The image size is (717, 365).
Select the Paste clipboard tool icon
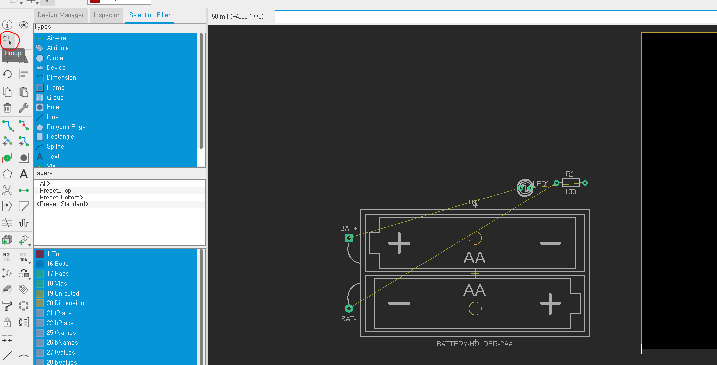[24, 92]
